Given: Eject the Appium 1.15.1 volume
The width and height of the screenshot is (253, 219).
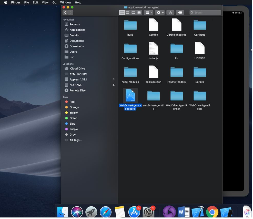Looking at the screenshot, I should coord(114,79).
